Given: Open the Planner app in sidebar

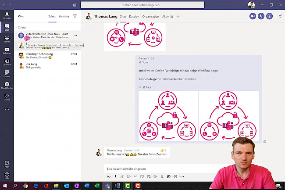Looking at the screenshot, I should click(x=7, y=74).
